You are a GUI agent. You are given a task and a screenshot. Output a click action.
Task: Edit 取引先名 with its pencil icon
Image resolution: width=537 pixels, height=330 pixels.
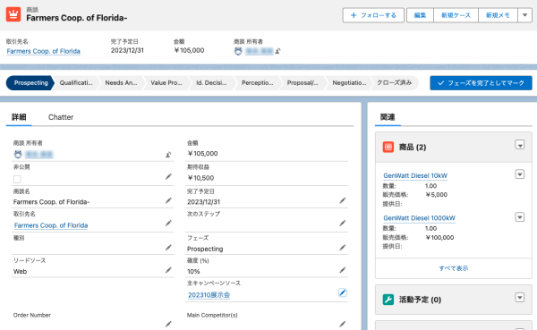click(168, 224)
